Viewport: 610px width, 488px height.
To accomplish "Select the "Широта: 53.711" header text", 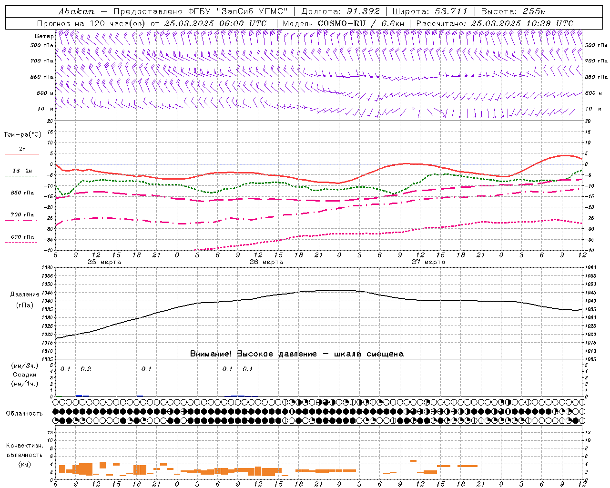I will click(430, 11).
